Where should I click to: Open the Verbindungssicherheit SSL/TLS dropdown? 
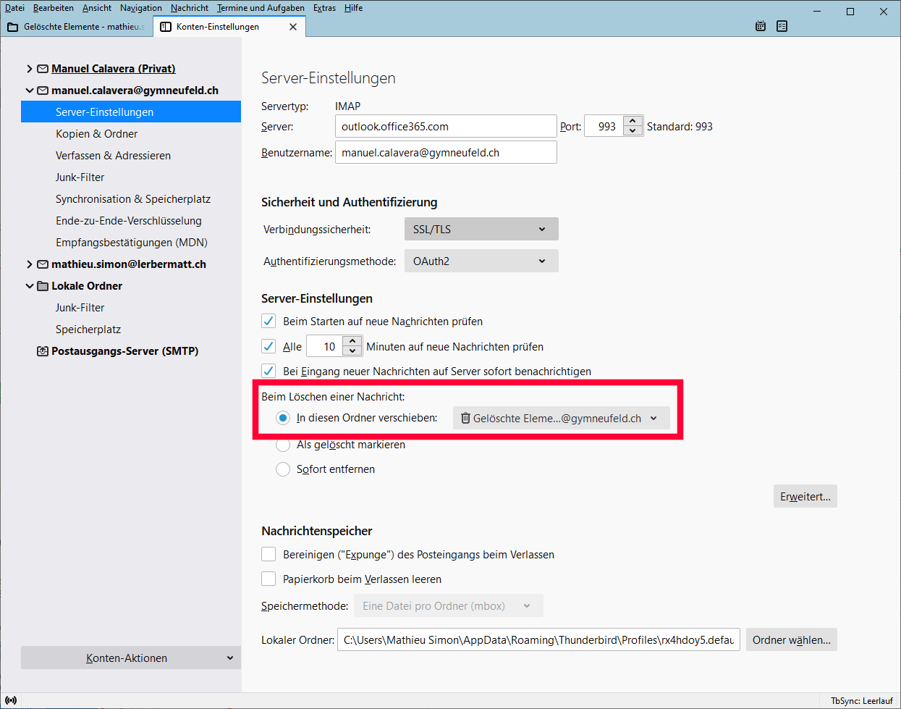click(x=481, y=229)
